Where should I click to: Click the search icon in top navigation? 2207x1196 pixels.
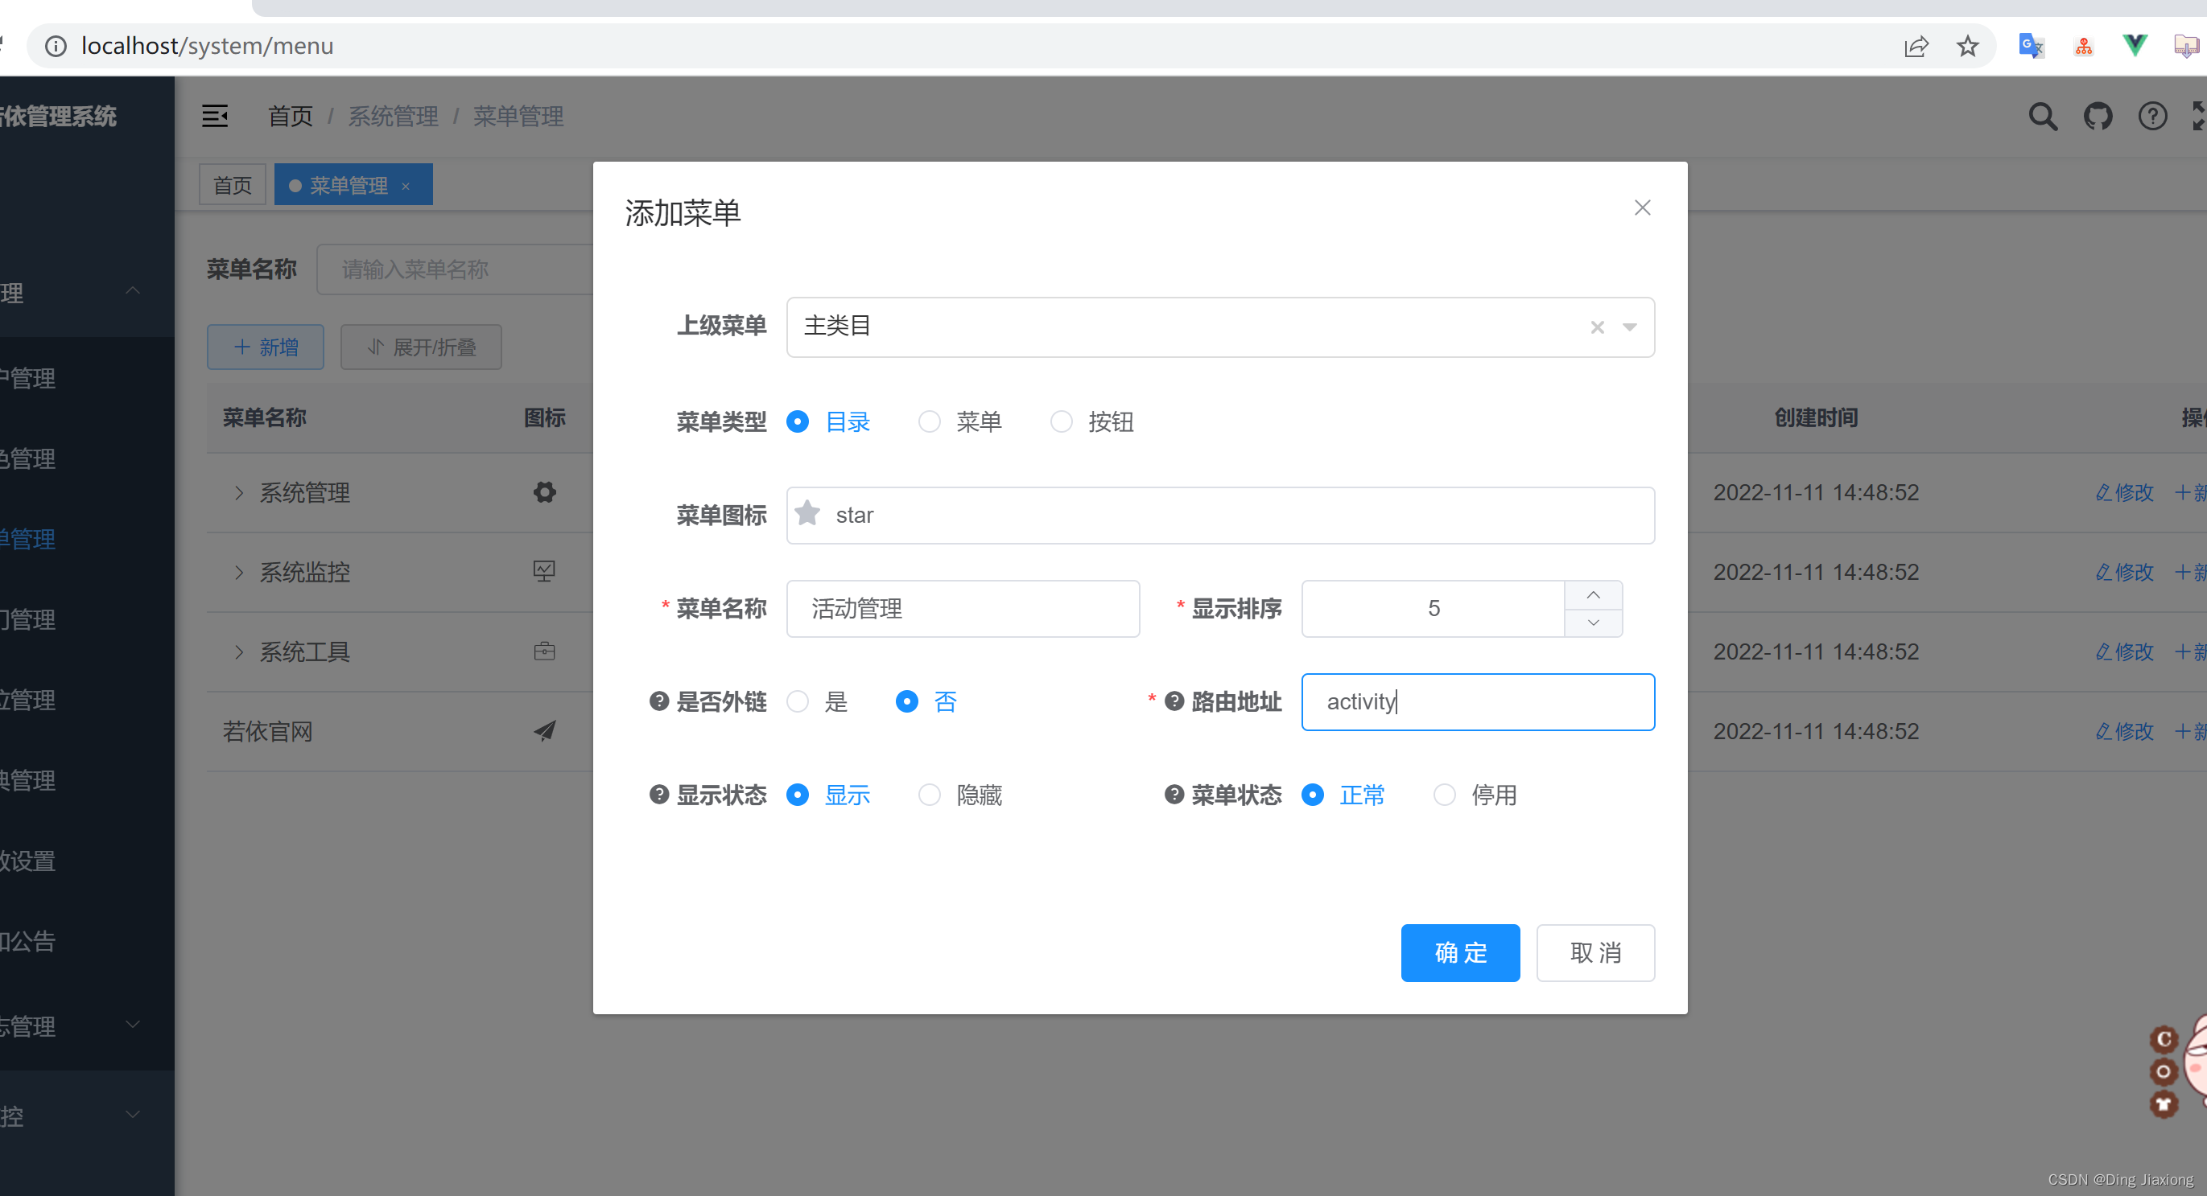[2040, 115]
